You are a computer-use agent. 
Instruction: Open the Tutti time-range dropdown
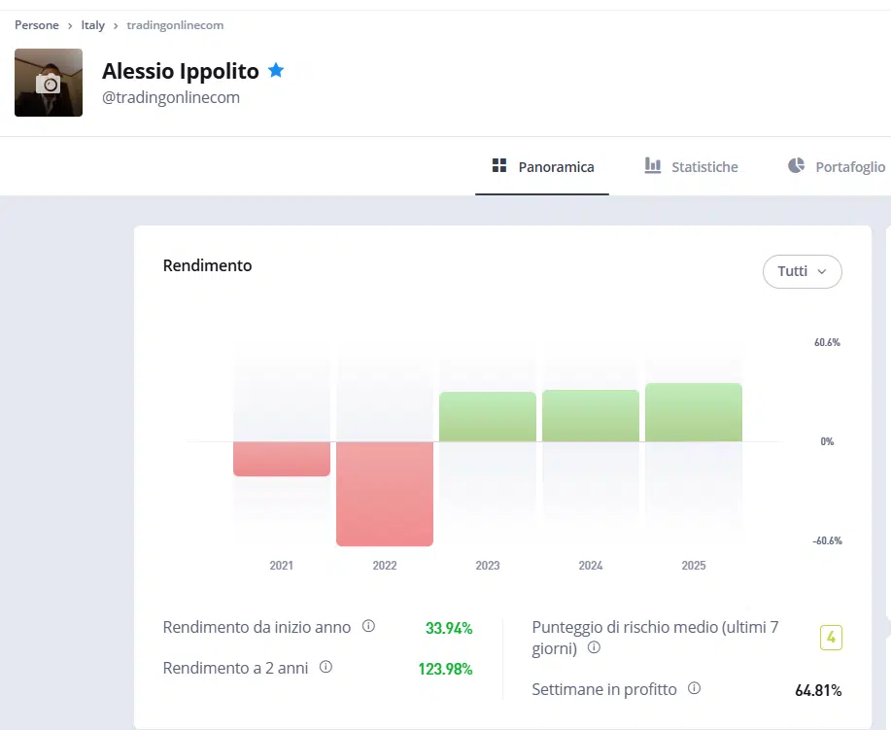pyautogui.click(x=802, y=271)
